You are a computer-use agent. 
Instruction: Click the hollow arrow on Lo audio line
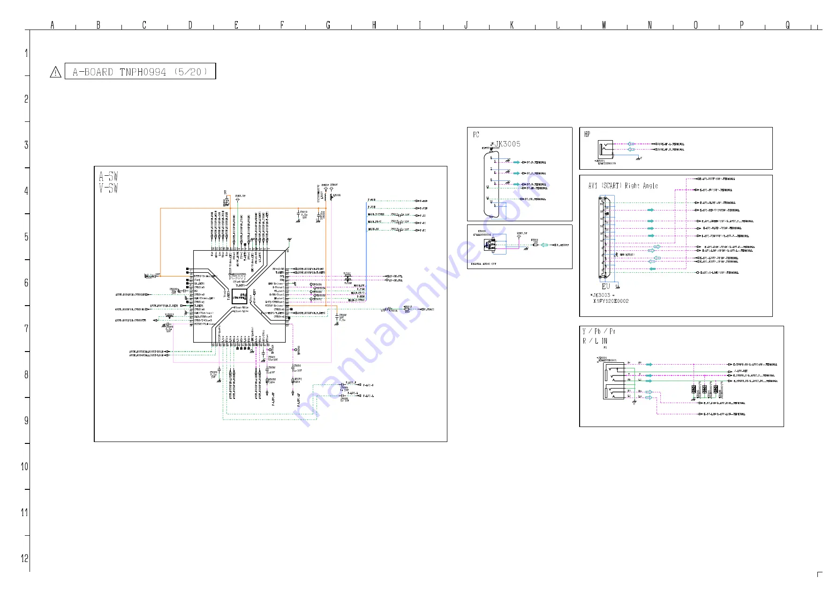[649, 397]
